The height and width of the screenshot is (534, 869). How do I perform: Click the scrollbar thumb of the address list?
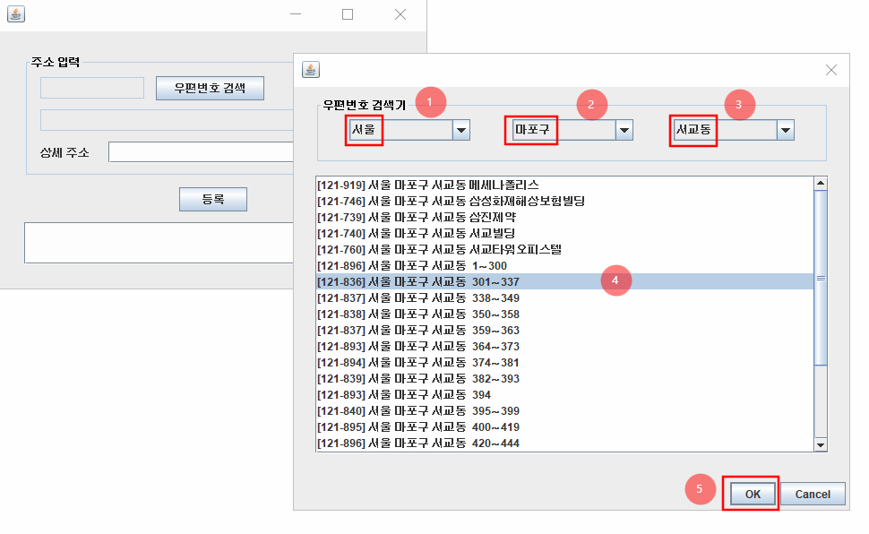[821, 278]
